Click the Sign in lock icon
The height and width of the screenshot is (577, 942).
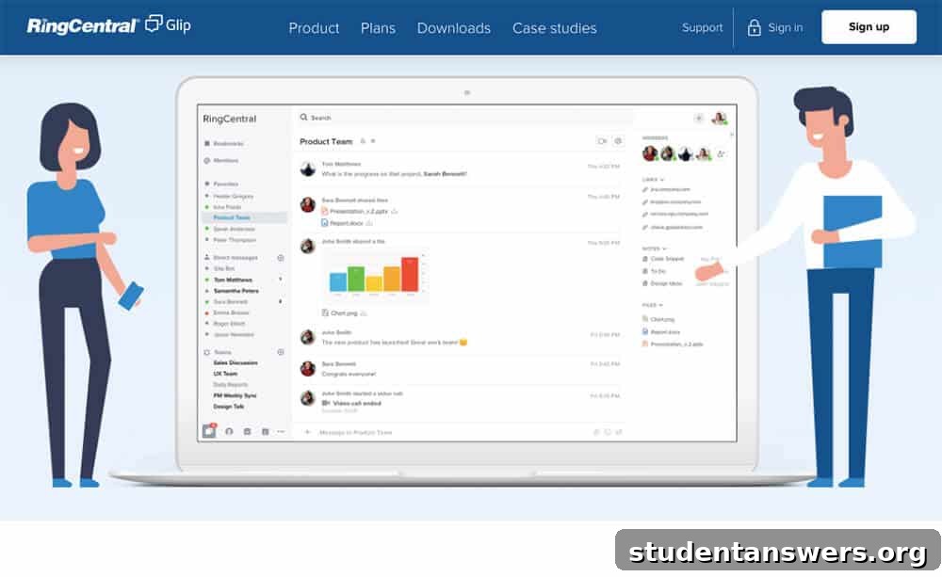pos(754,27)
